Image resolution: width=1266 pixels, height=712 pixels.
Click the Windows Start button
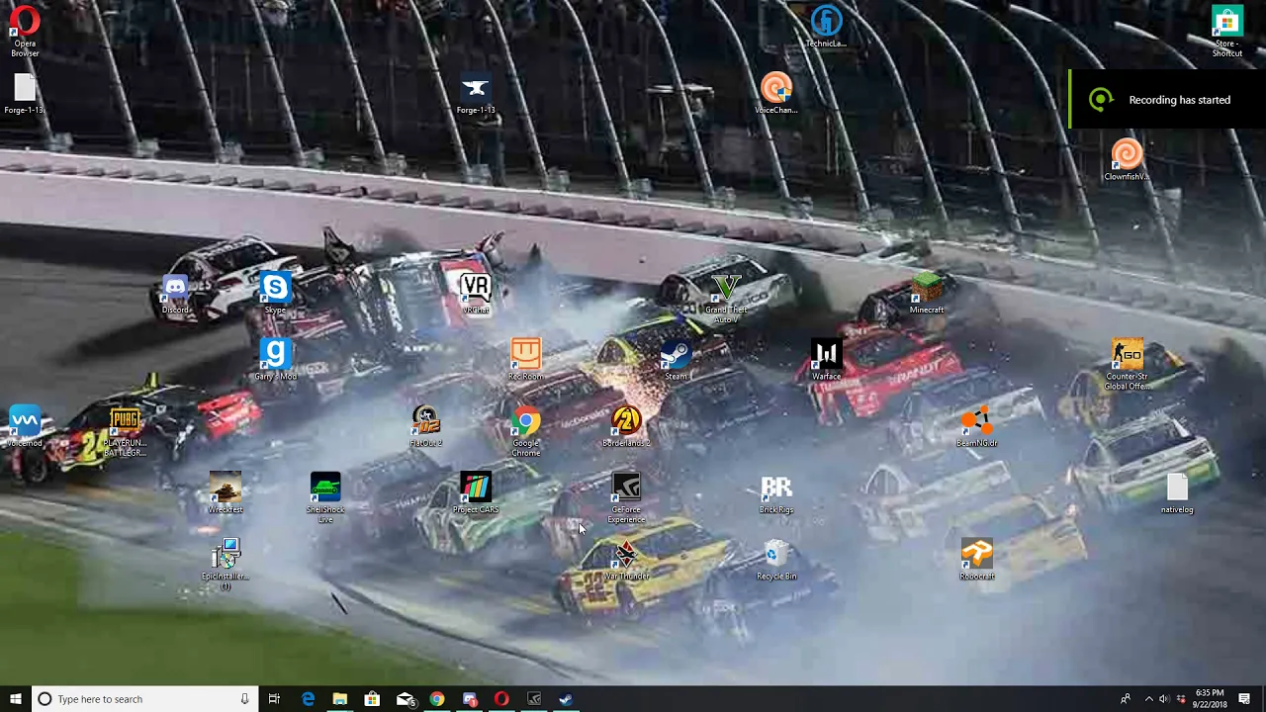point(16,699)
